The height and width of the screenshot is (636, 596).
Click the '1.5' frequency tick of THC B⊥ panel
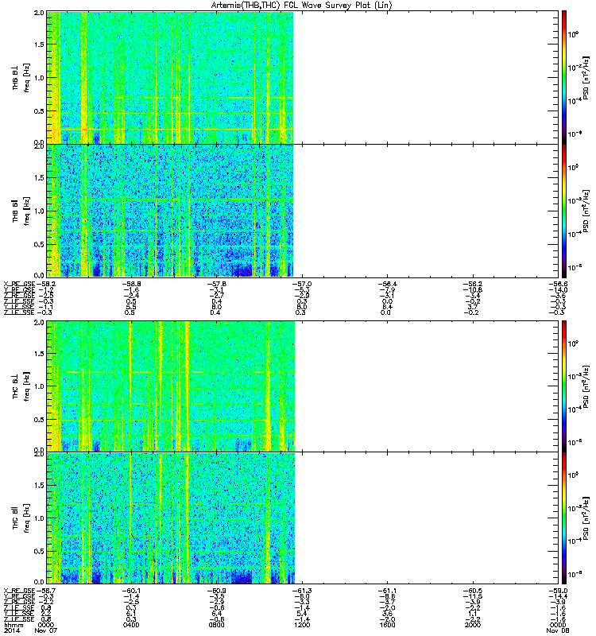point(39,354)
